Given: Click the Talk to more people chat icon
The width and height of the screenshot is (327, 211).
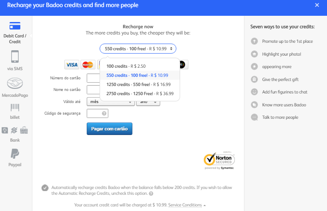Looking at the screenshot, I should (254, 117).
